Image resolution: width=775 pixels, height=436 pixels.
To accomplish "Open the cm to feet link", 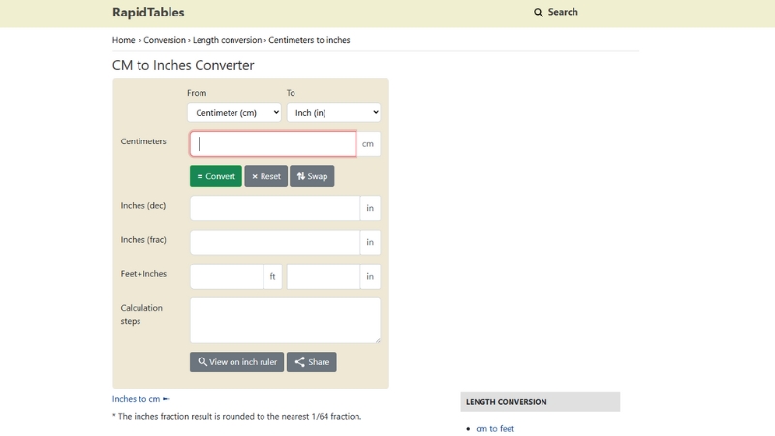I will point(495,428).
